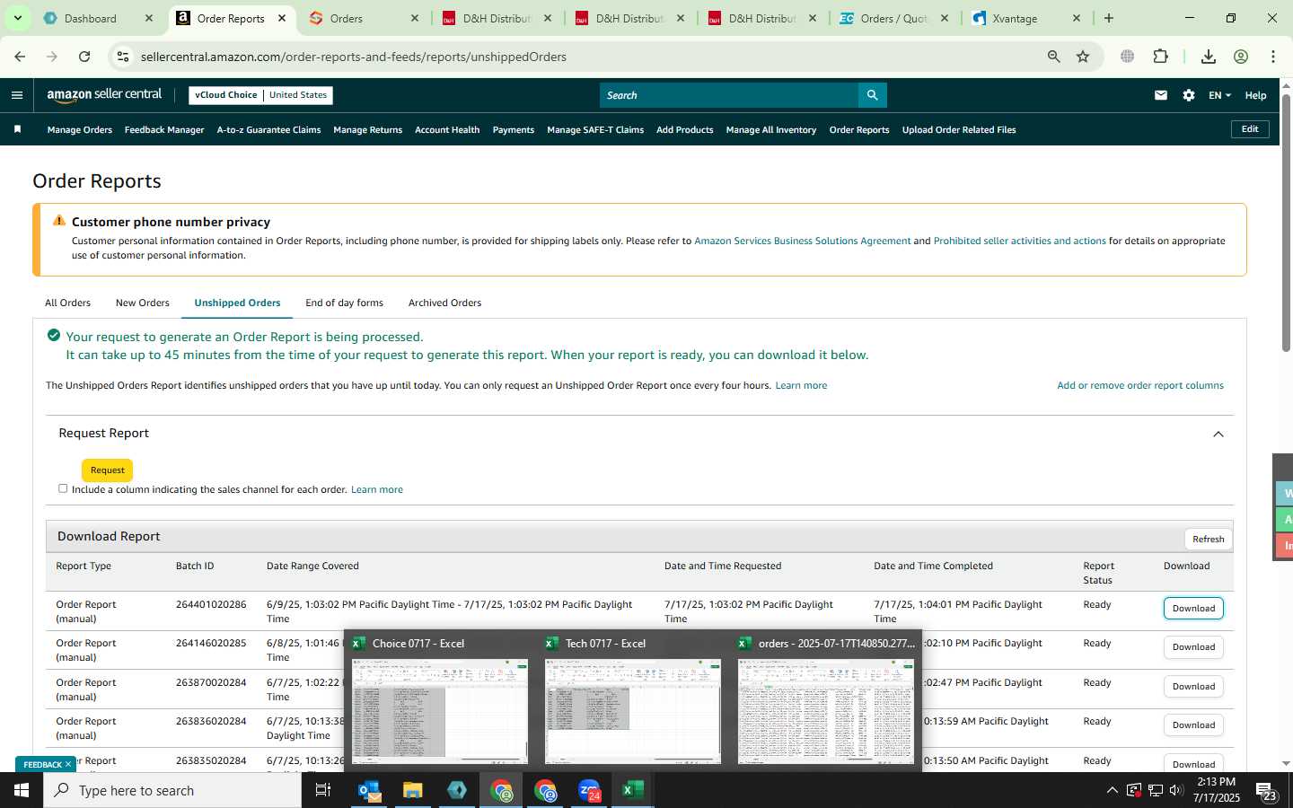Image resolution: width=1293 pixels, height=808 pixels.
Task: Open Upload Order Related Files nav item
Action: tap(959, 129)
